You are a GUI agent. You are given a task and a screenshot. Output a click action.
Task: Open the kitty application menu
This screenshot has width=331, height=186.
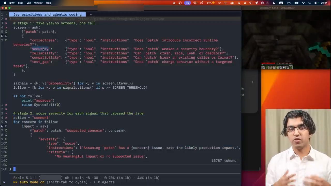[x=12, y=3]
